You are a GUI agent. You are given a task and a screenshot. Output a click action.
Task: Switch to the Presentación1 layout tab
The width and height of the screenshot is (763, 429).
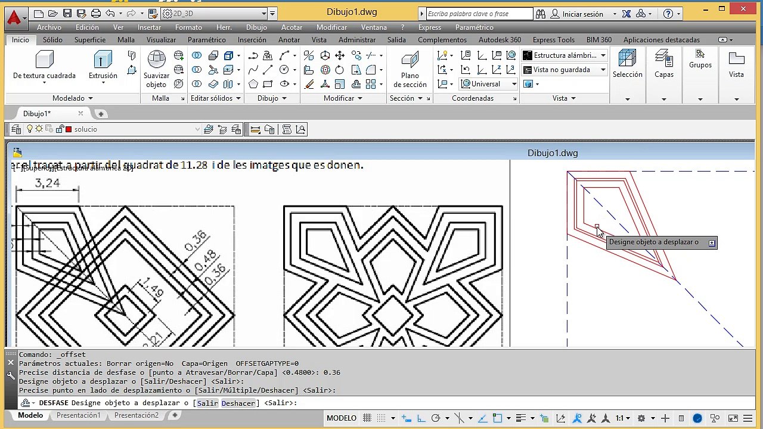tap(79, 415)
